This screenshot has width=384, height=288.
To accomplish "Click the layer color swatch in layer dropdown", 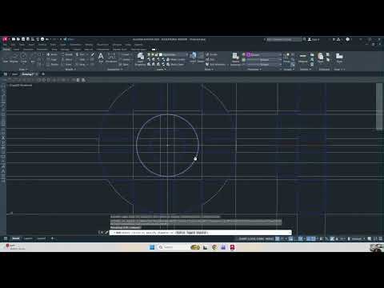I will click(x=161, y=54).
